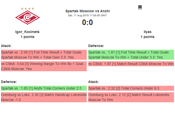Image resolution: width=175 pixels, height=115 pixels.
Task: Click the Total Corners Under 8.5 bet row
Action: (x=131, y=88)
